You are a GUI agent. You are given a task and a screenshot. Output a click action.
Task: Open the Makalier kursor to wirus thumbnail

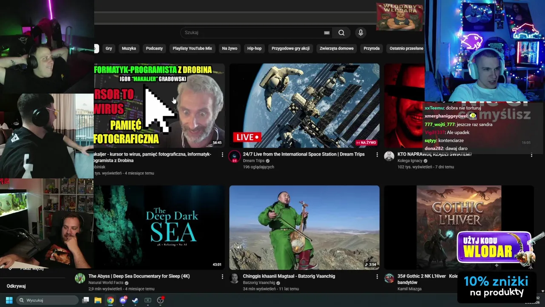click(159, 106)
